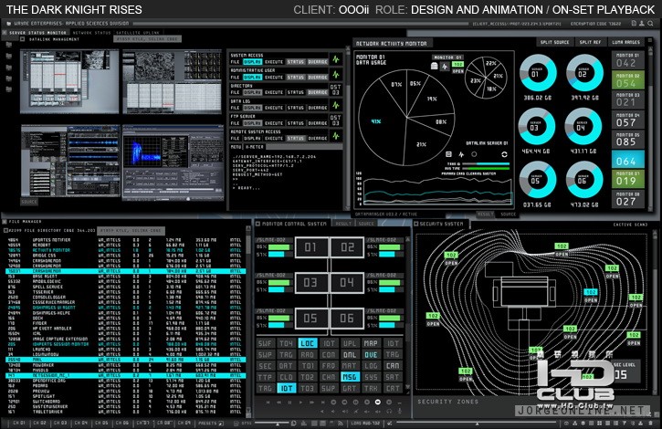662x429 pixels.
Task: Open the audio waveform thumbnail
Action: (x=70, y=161)
